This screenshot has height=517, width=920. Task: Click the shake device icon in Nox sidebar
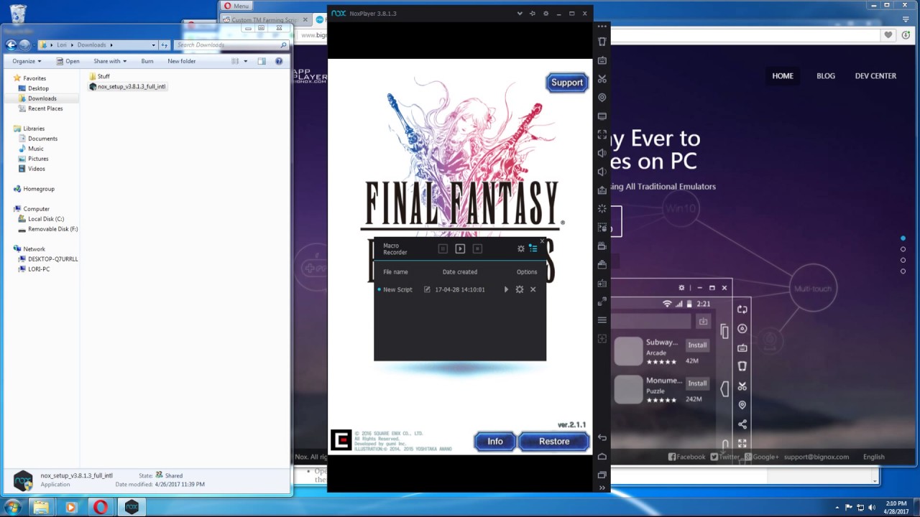click(x=602, y=42)
